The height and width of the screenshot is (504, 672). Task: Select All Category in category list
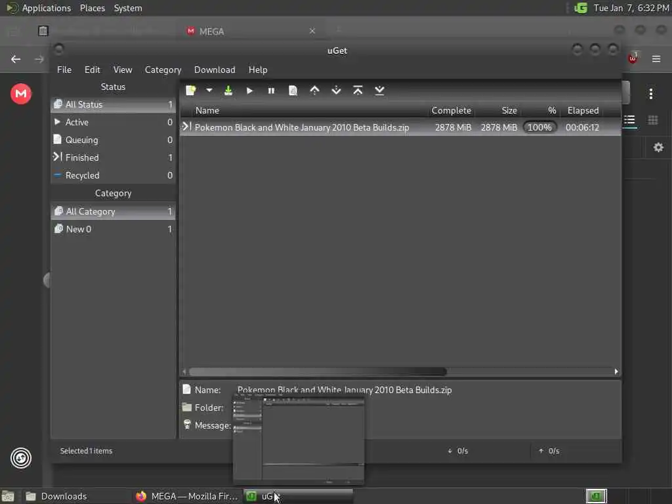(x=113, y=211)
